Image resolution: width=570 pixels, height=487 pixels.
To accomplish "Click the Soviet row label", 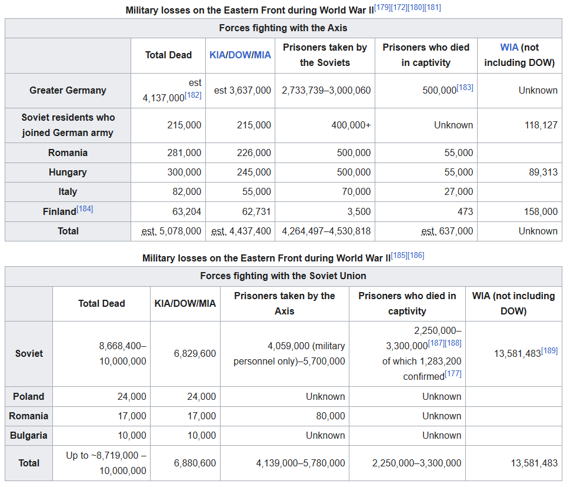I will click(x=29, y=354).
